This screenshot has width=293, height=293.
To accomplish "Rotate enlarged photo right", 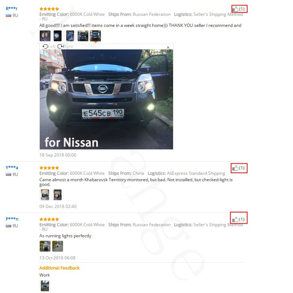I will [65, 47].
